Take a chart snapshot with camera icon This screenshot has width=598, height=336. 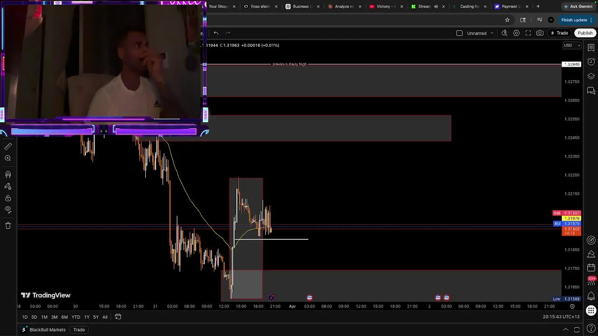tap(540, 33)
